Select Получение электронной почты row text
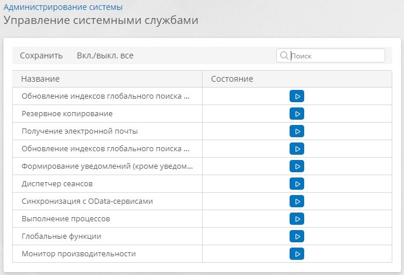404x275 pixels. [x=79, y=131]
